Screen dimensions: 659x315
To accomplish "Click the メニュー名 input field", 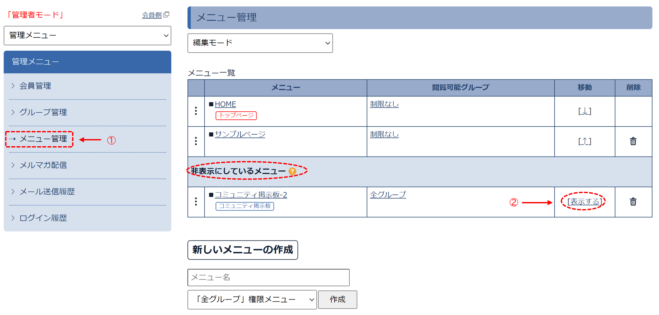I will coord(268,278).
